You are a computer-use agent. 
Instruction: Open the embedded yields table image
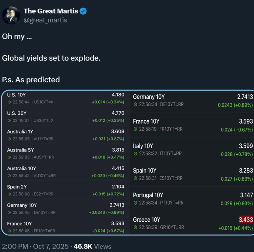pyautogui.click(x=128, y=162)
